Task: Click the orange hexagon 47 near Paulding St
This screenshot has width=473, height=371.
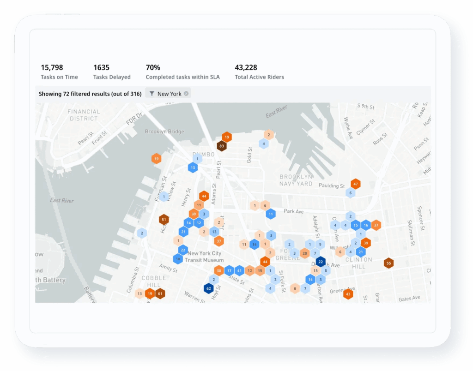Action: click(x=355, y=184)
